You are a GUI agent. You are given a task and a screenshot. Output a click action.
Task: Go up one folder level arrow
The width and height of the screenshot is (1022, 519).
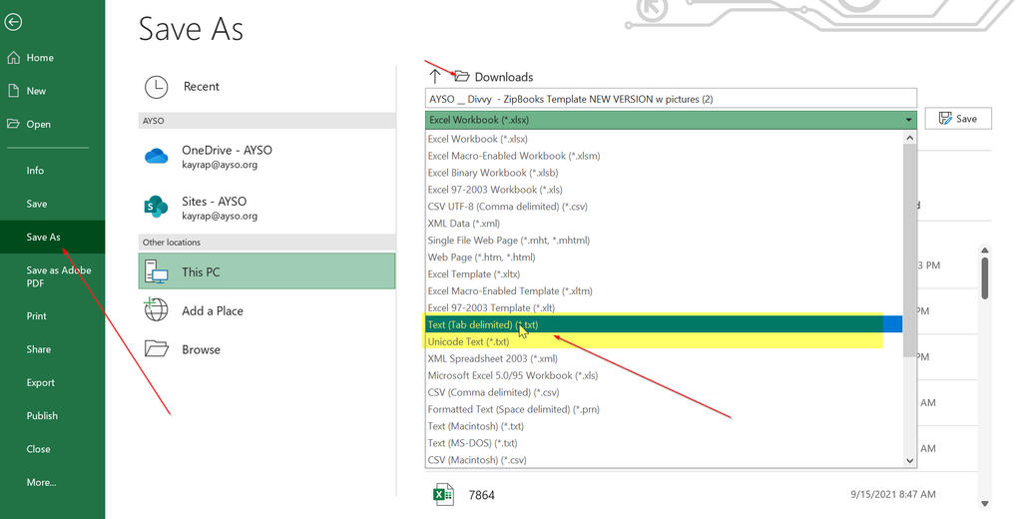coord(434,77)
